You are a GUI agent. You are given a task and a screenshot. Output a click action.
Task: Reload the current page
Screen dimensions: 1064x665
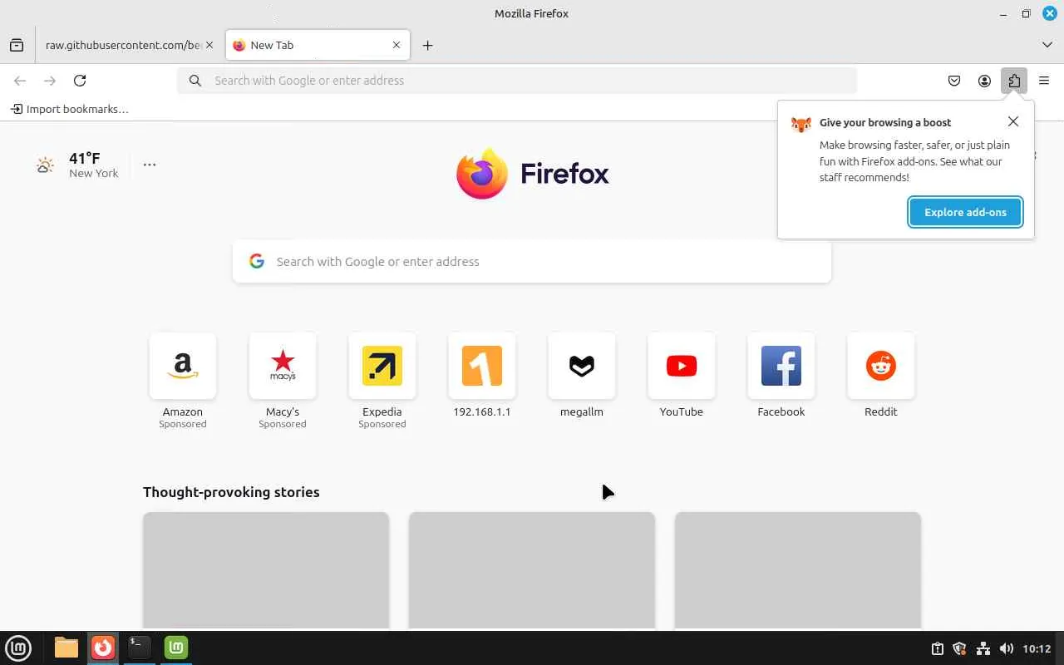click(x=80, y=81)
